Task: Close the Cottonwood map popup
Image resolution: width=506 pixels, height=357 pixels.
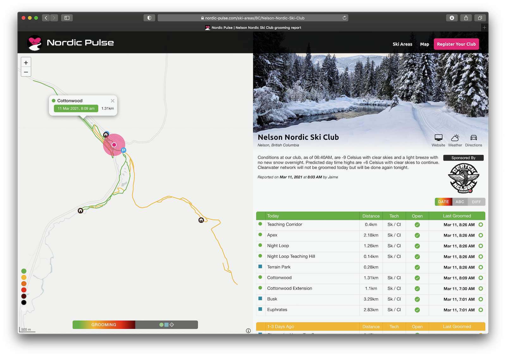Action: 113,101
